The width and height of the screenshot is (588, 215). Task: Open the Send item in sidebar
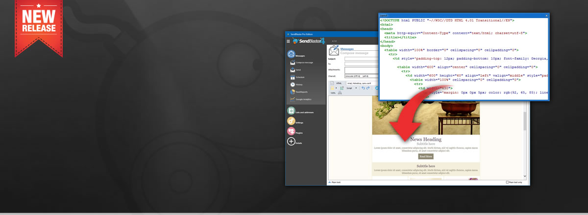pyautogui.click(x=295, y=70)
